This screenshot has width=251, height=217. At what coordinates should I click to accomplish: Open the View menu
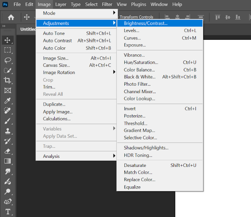pos(122,4)
